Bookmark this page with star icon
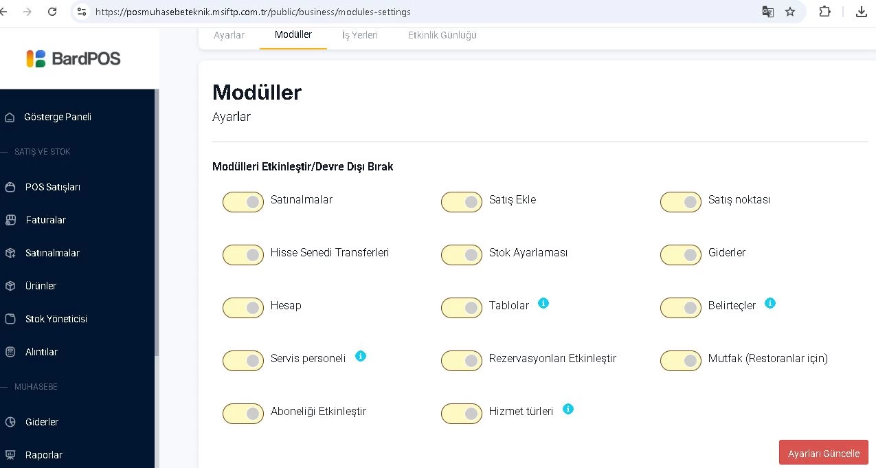Image resolution: width=876 pixels, height=468 pixels. coord(790,12)
